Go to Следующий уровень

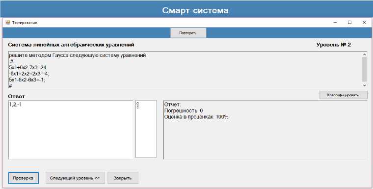pos(75,178)
